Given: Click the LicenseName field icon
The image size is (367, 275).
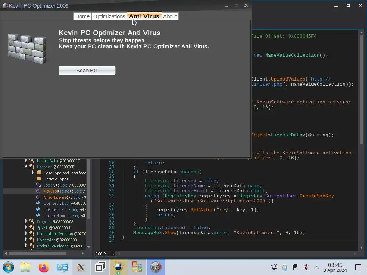Looking at the screenshot, I should [x=38, y=215].
